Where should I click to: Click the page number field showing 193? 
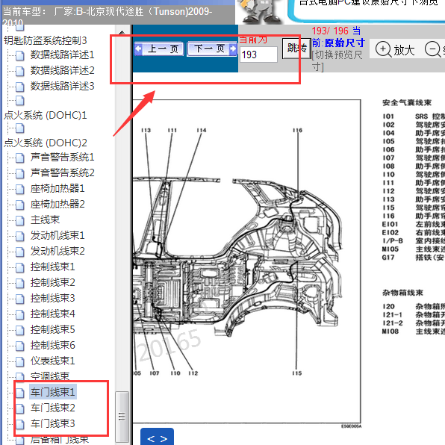coord(258,55)
